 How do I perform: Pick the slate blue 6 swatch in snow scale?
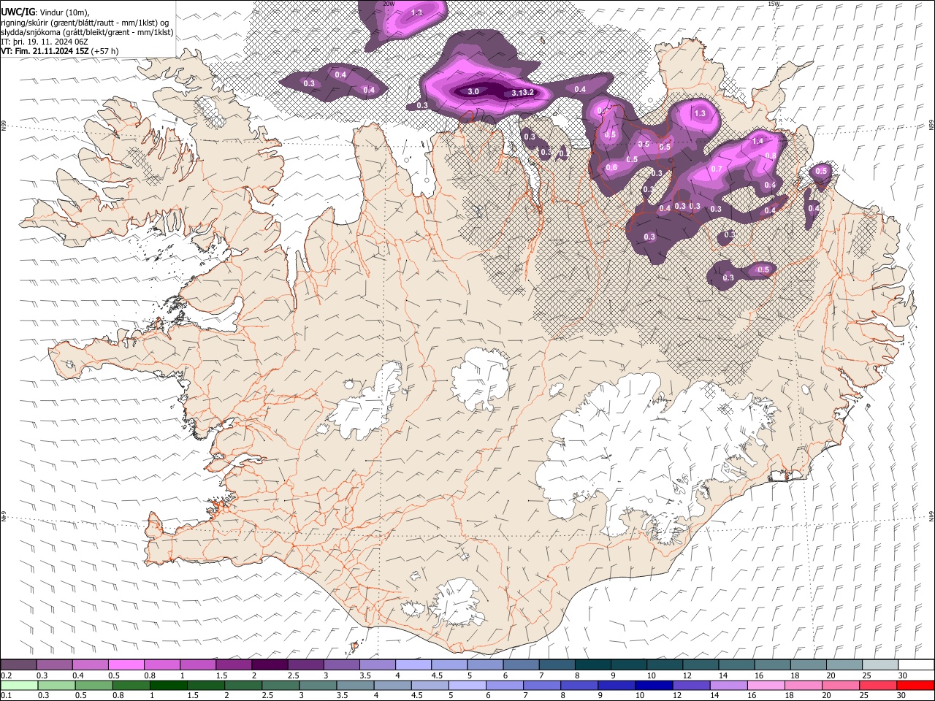(x=521, y=664)
